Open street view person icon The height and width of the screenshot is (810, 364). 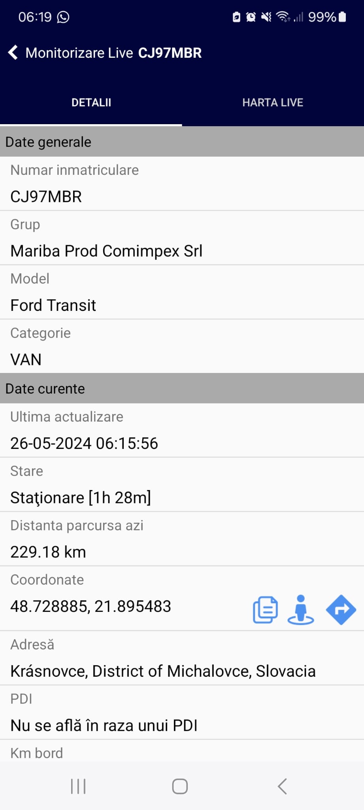click(301, 609)
